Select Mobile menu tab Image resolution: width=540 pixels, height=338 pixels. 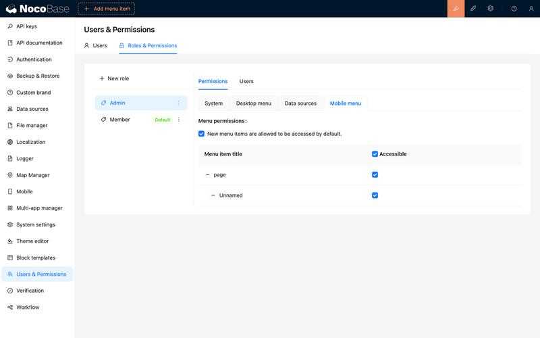click(346, 103)
